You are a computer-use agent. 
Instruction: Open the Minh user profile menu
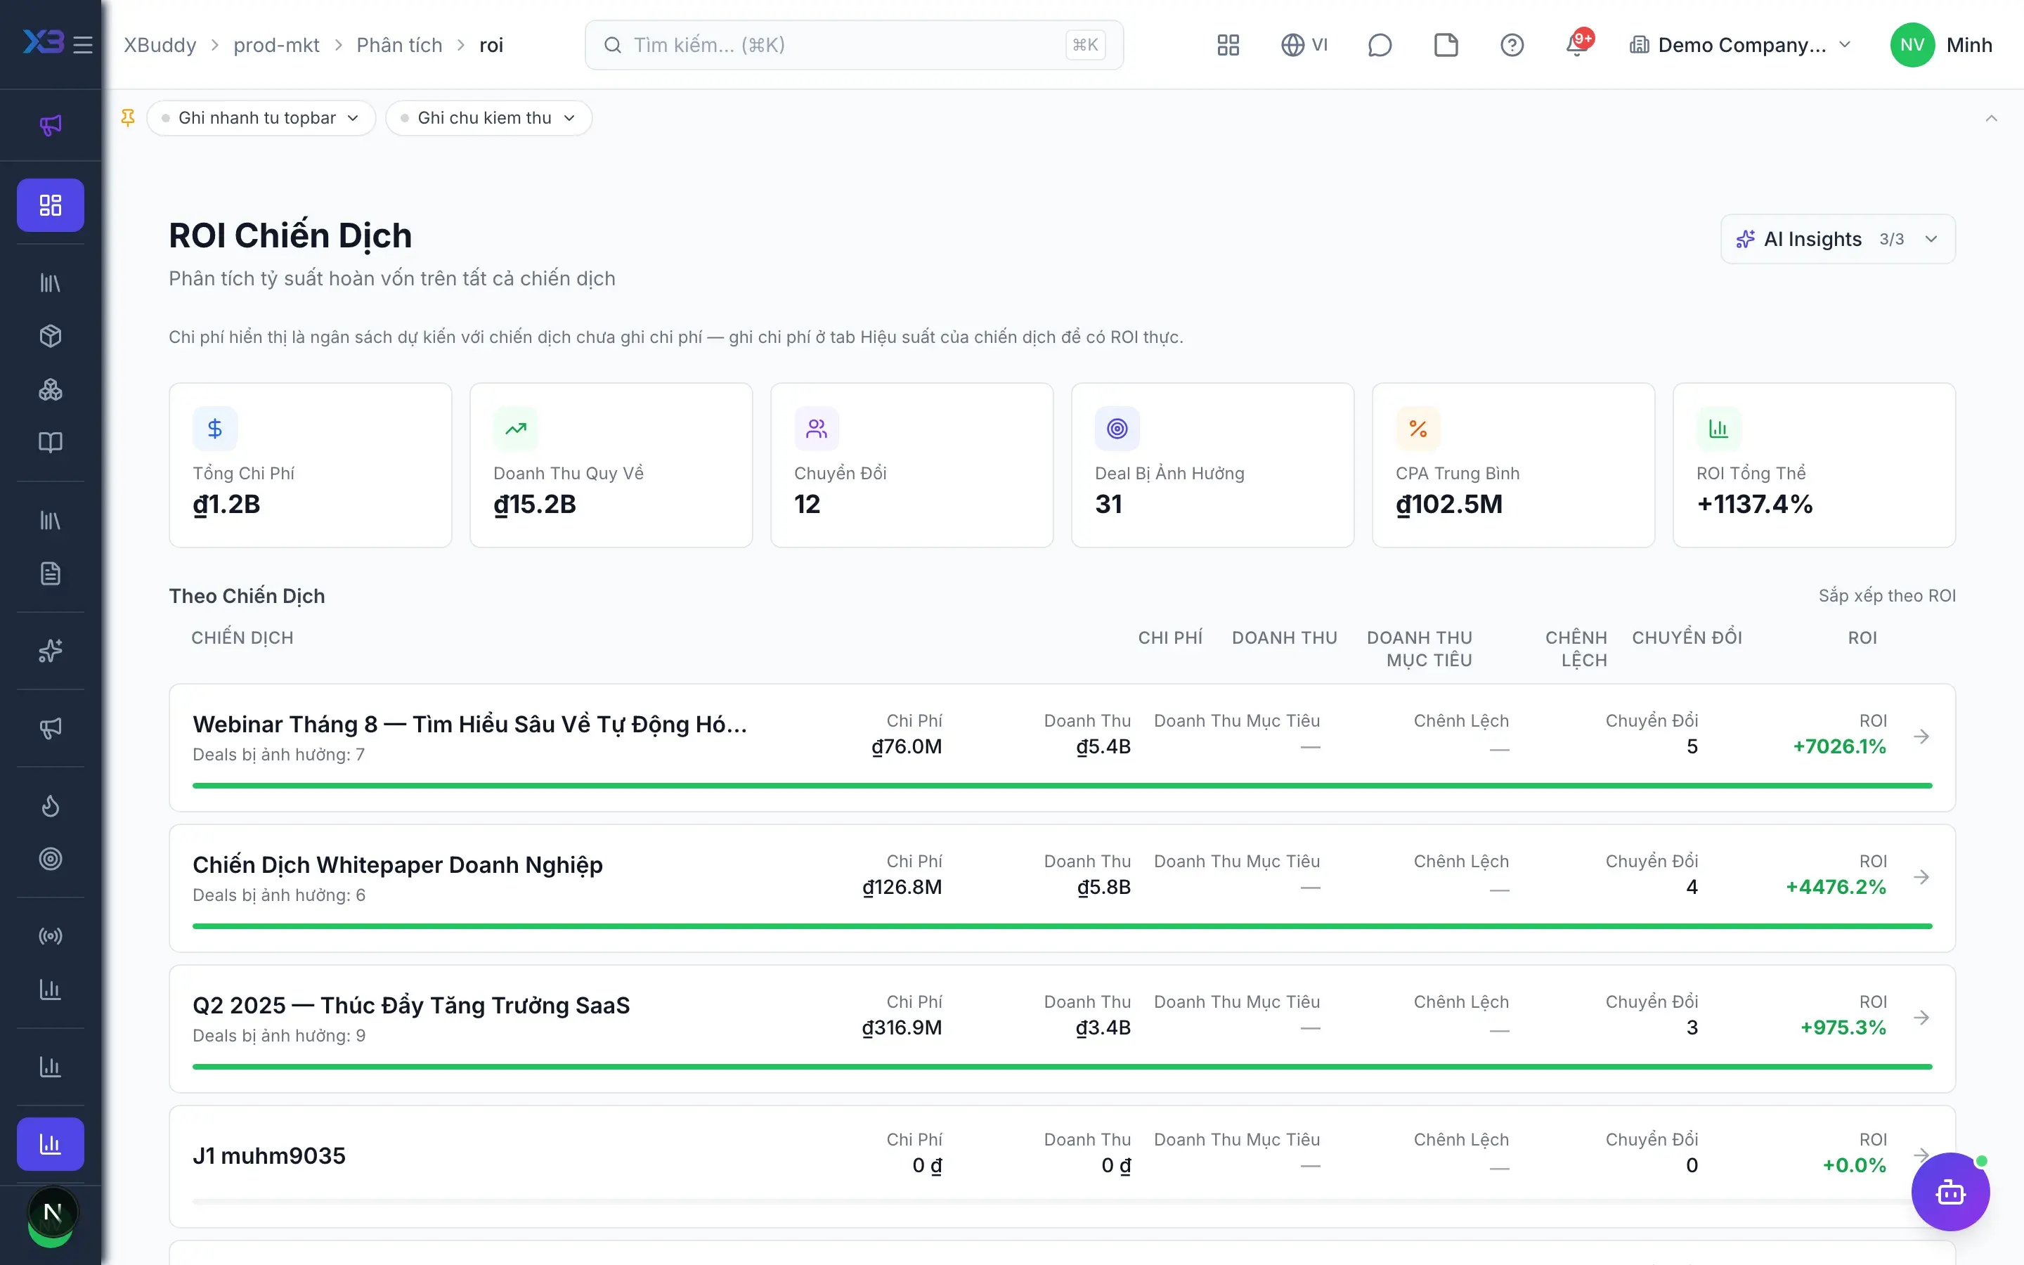[1941, 45]
